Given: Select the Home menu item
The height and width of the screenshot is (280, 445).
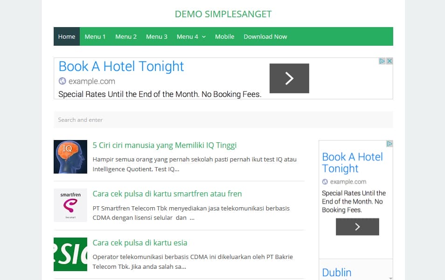Looking at the screenshot, I should click(66, 36).
